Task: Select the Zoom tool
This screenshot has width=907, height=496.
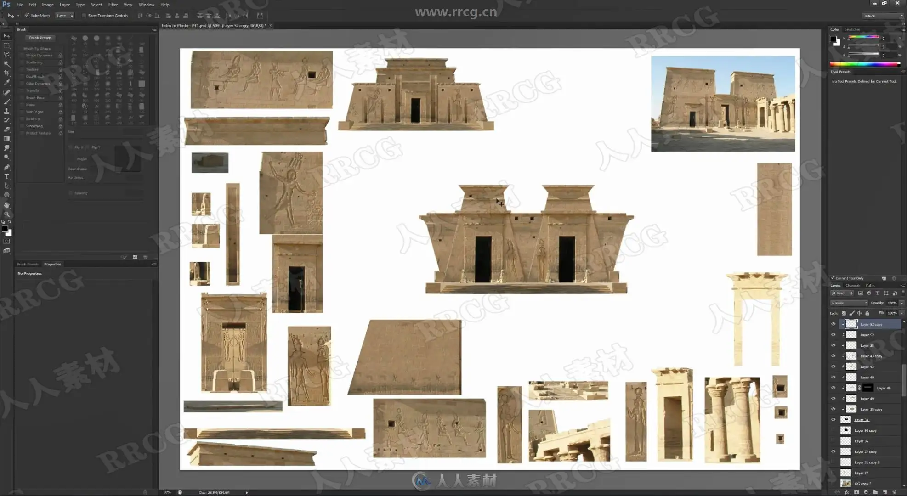Action: pyautogui.click(x=6, y=214)
